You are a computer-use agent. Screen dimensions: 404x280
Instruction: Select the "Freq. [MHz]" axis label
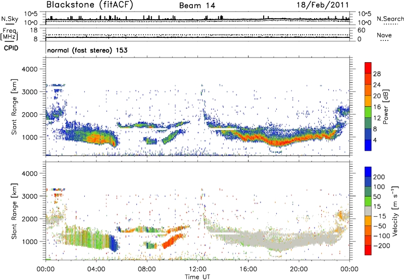pos(9,34)
